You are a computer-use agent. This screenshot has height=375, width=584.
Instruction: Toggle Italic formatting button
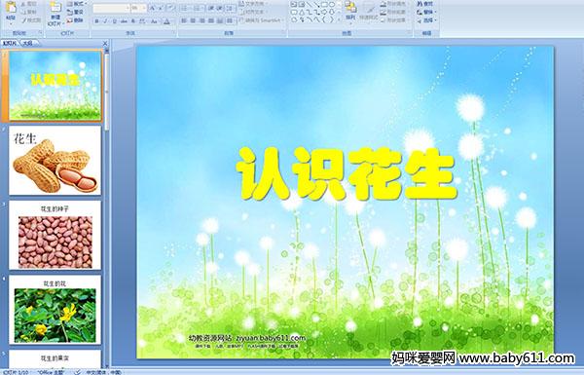[x=106, y=21]
